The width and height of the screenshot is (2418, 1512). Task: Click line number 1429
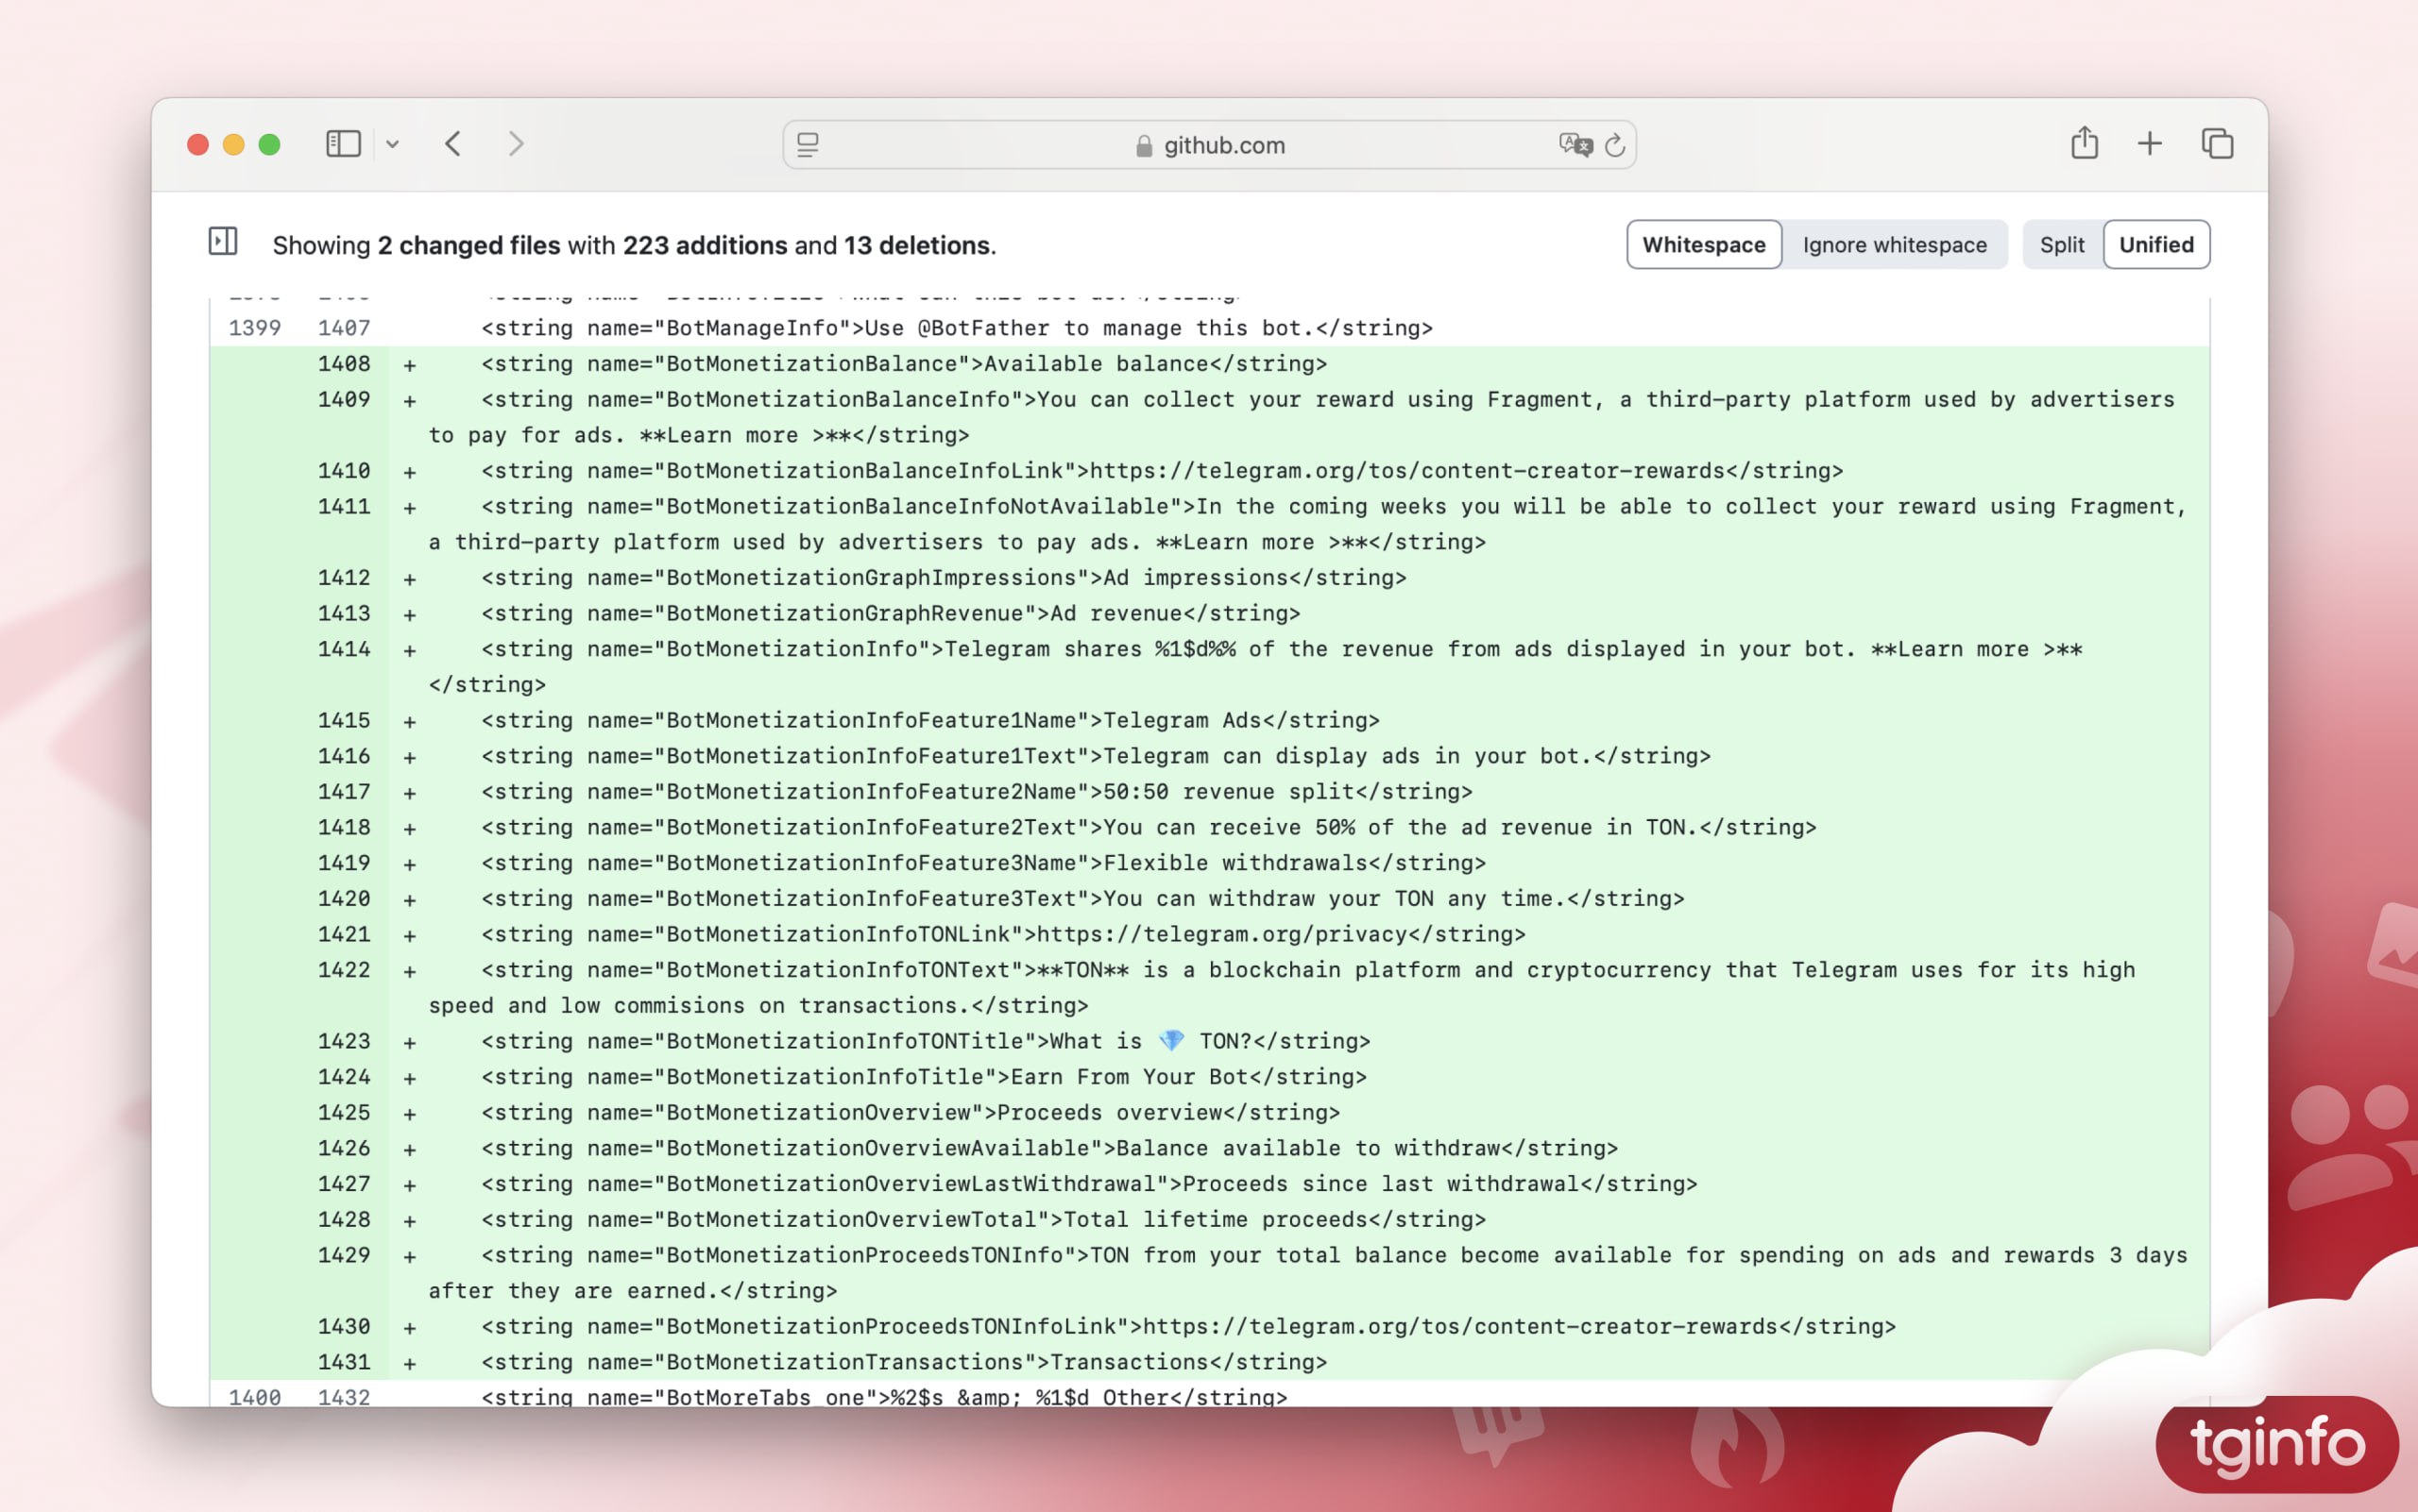(343, 1255)
